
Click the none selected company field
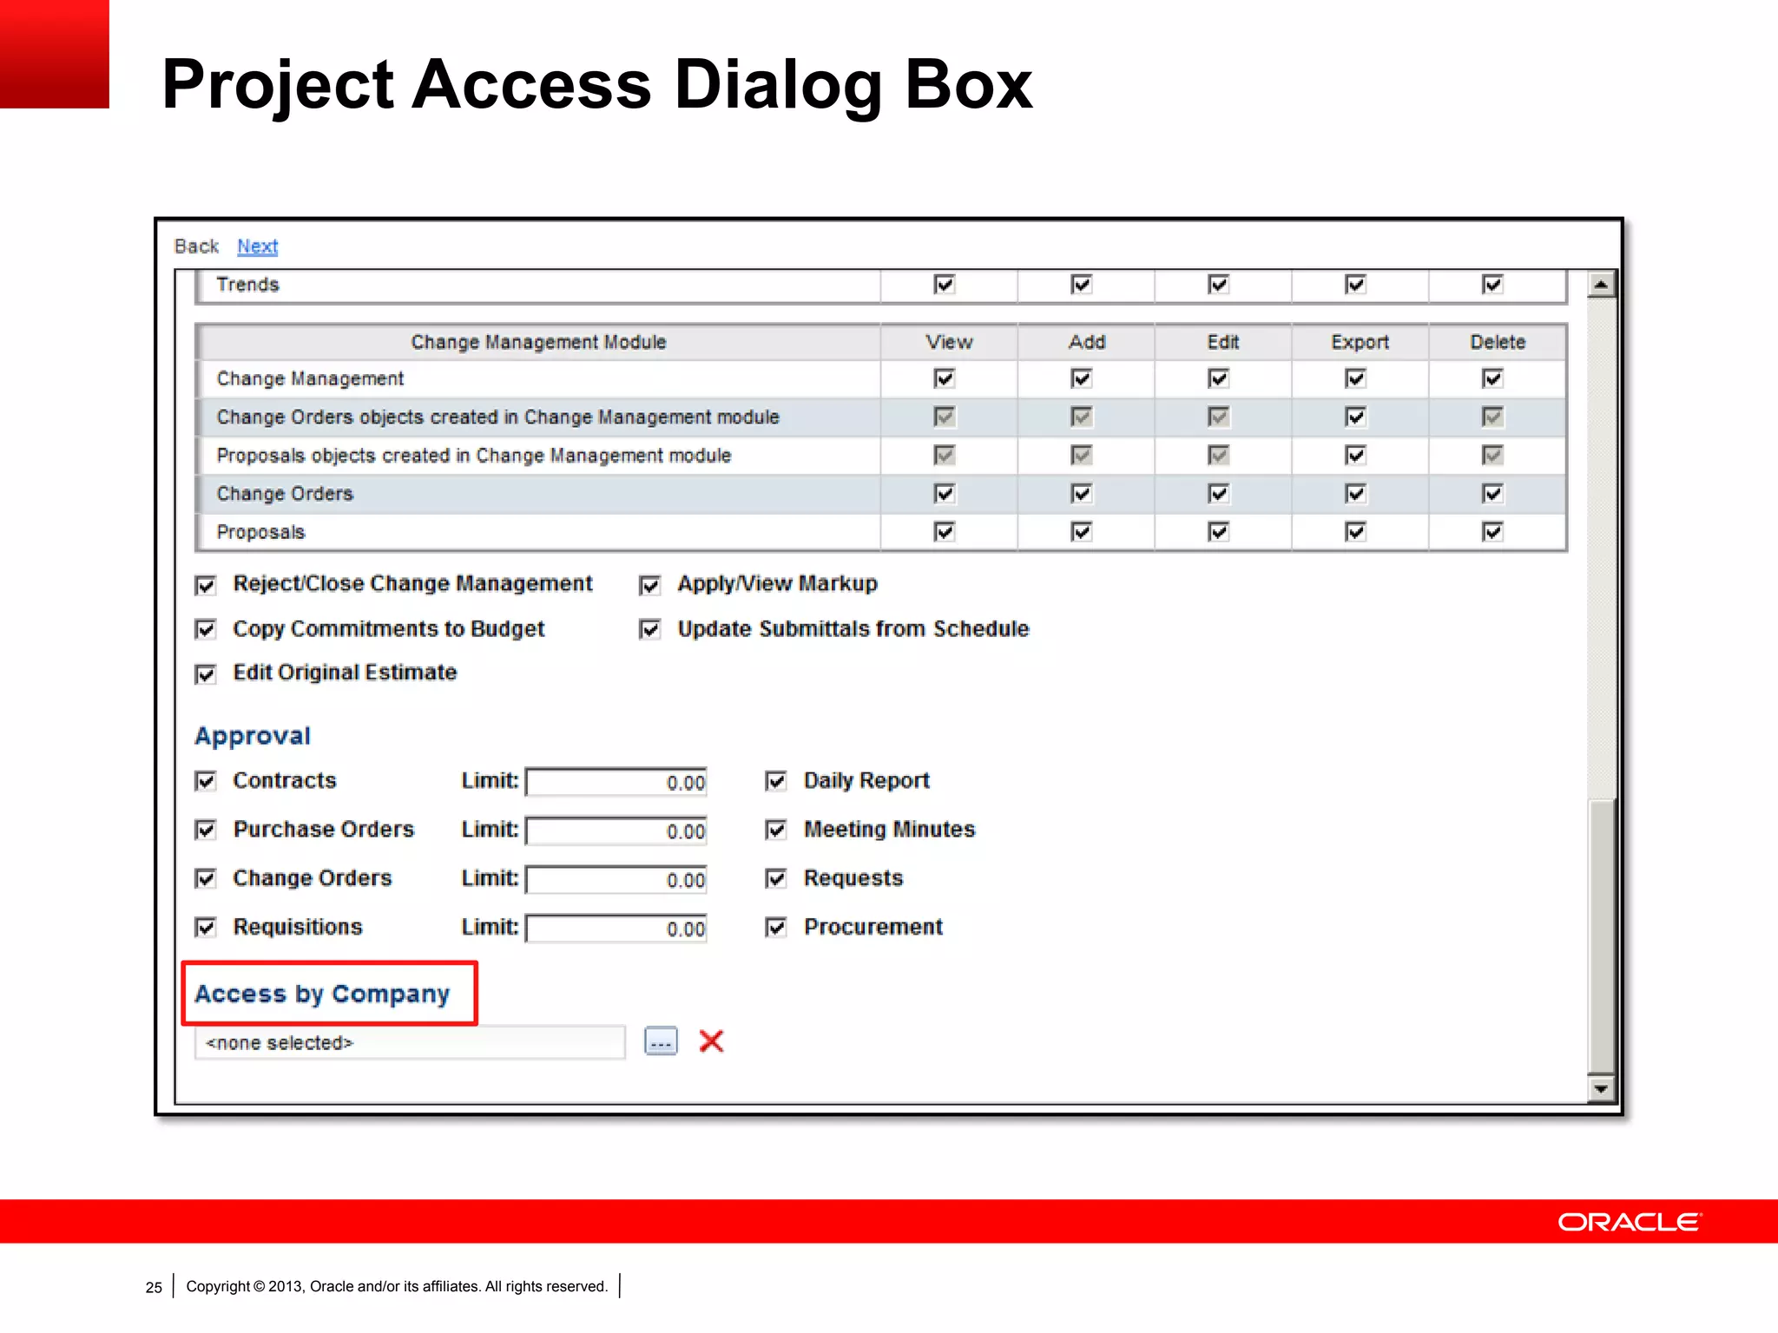click(410, 1042)
